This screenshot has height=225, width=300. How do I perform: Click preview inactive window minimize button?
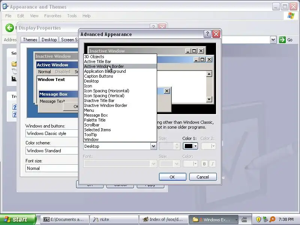coord(188,51)
